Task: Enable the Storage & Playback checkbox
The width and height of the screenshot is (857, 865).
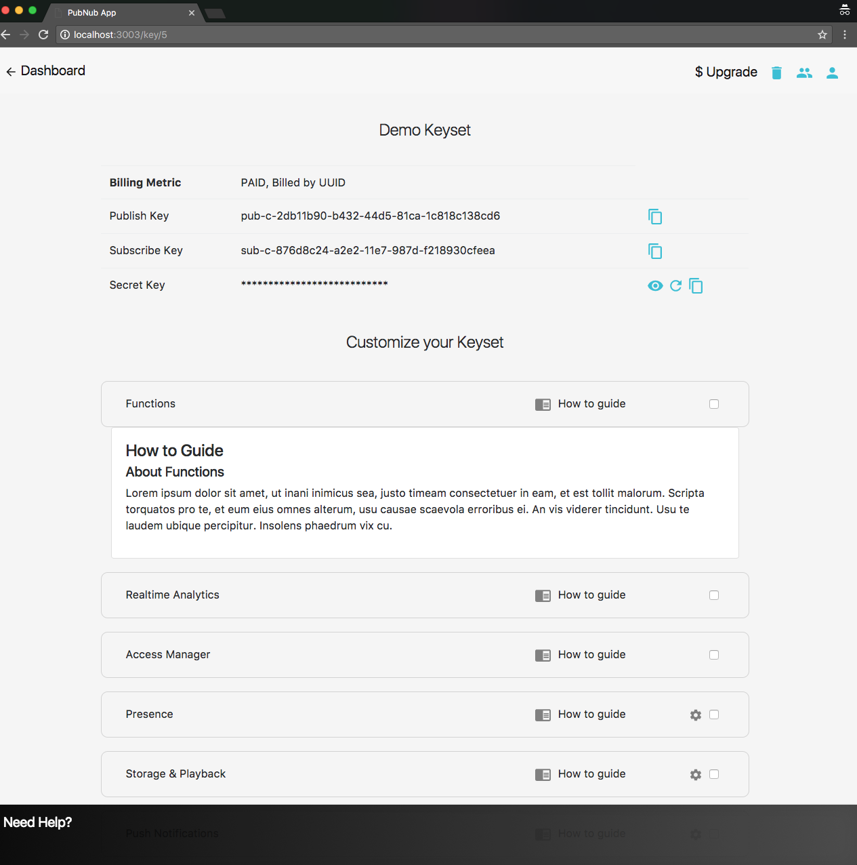Action: (x=714, y=774)
